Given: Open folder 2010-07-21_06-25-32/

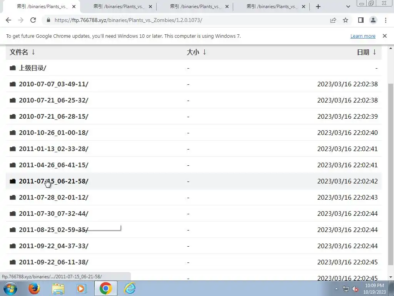Looking at the screenshot, I should (53, 100).
